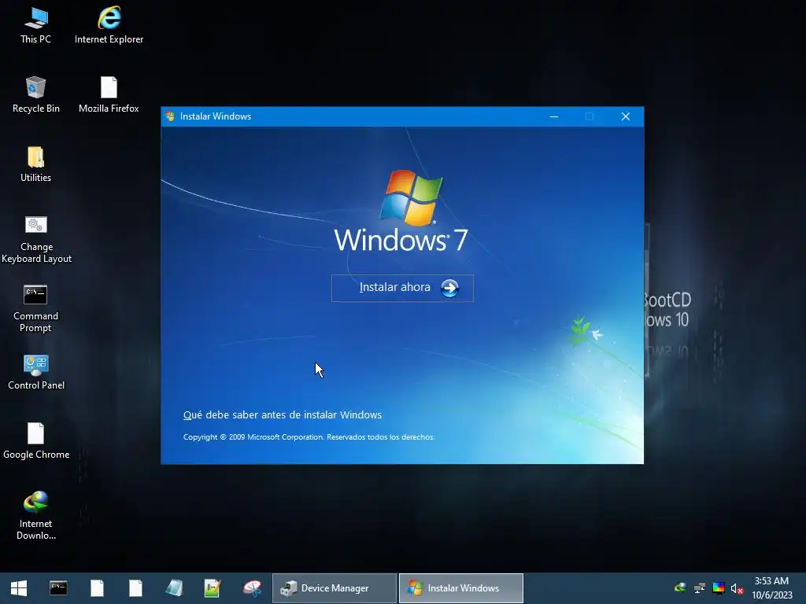Select Instalar Windows taskbar button

461,588
